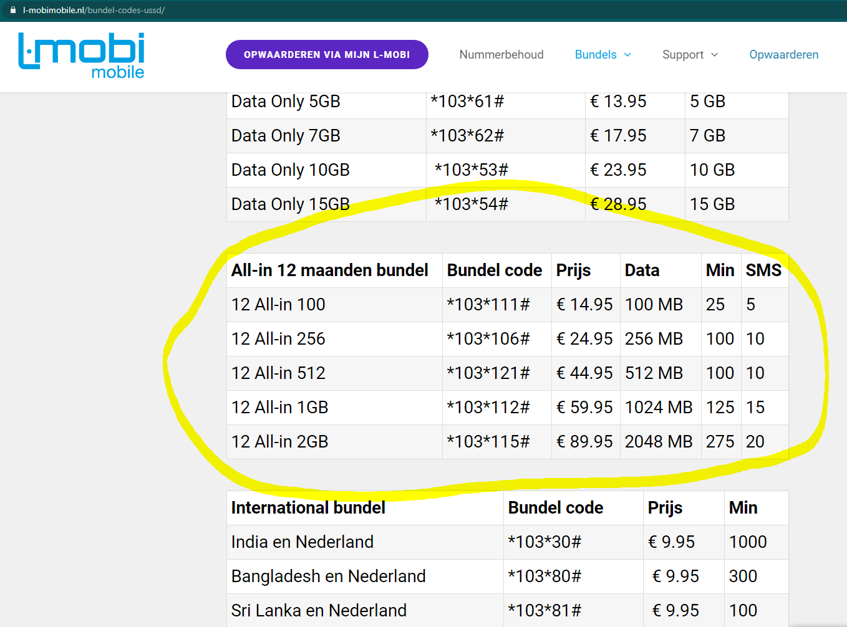
Task: Open the Opwaarderen link in navigation
Action: [784, 55]
